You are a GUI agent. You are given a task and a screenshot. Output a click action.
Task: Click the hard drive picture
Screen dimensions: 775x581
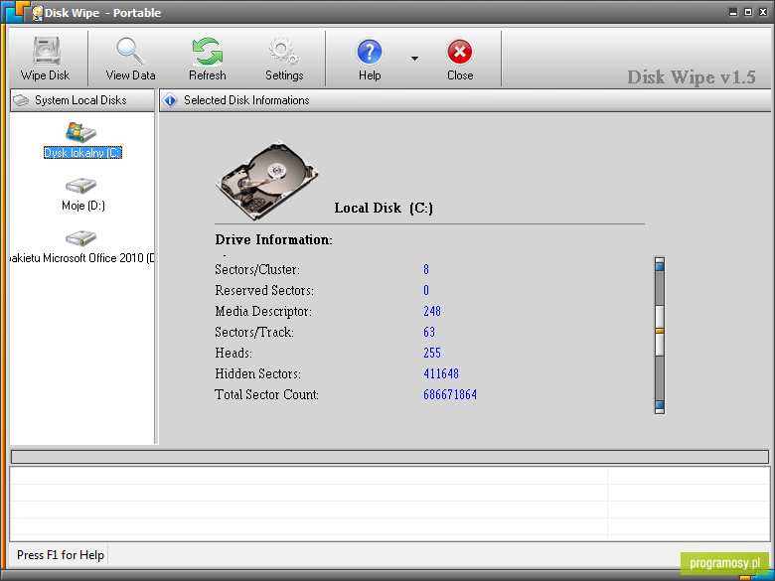(266, 181)
